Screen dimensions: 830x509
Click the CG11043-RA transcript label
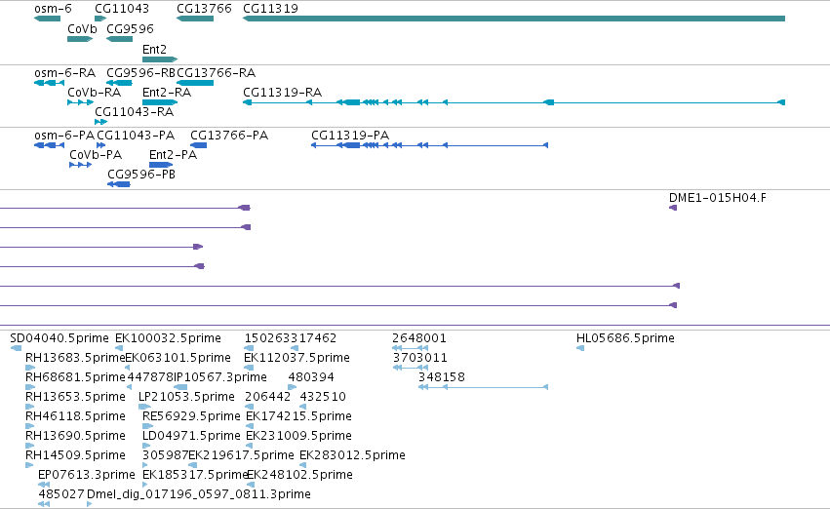[135, 111]
